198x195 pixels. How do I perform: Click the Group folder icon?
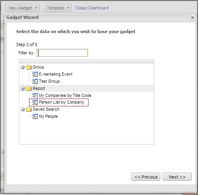click(29, 67)
